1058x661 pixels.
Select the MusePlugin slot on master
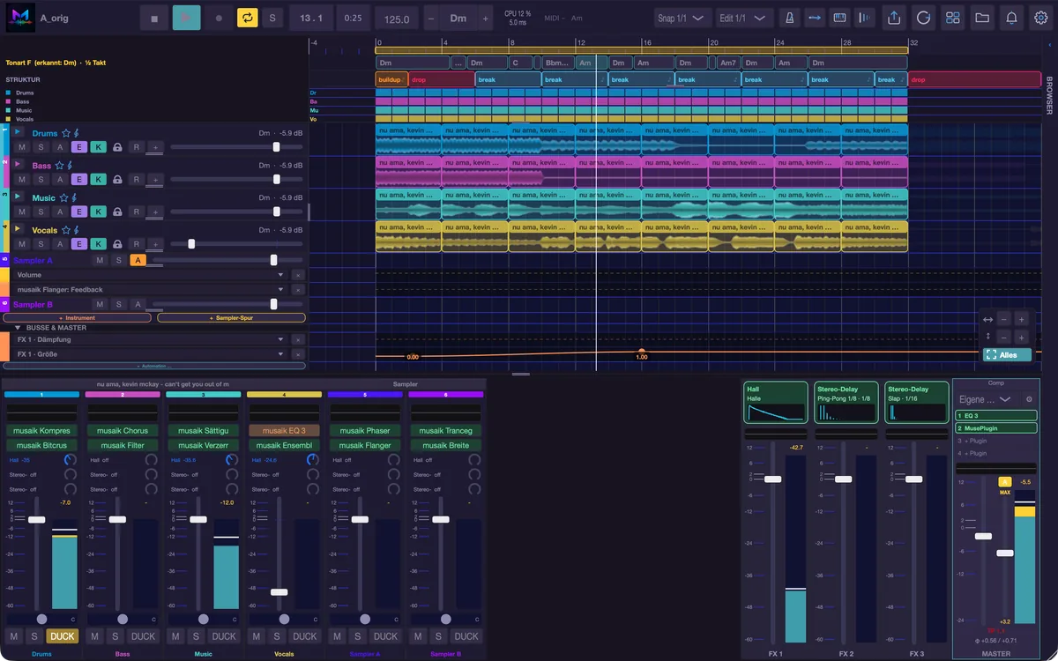[x=996, y=428]
